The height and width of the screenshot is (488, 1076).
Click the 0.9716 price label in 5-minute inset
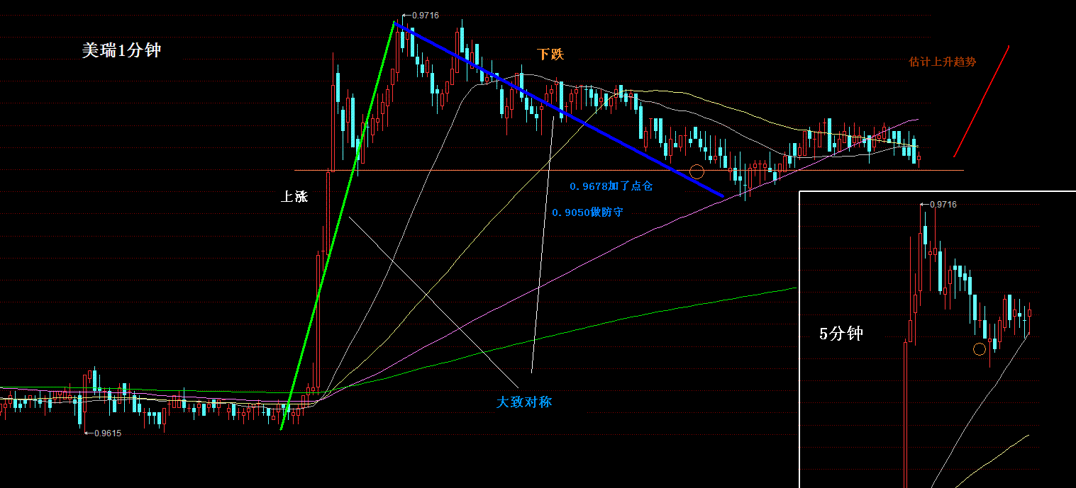[943, 204]
